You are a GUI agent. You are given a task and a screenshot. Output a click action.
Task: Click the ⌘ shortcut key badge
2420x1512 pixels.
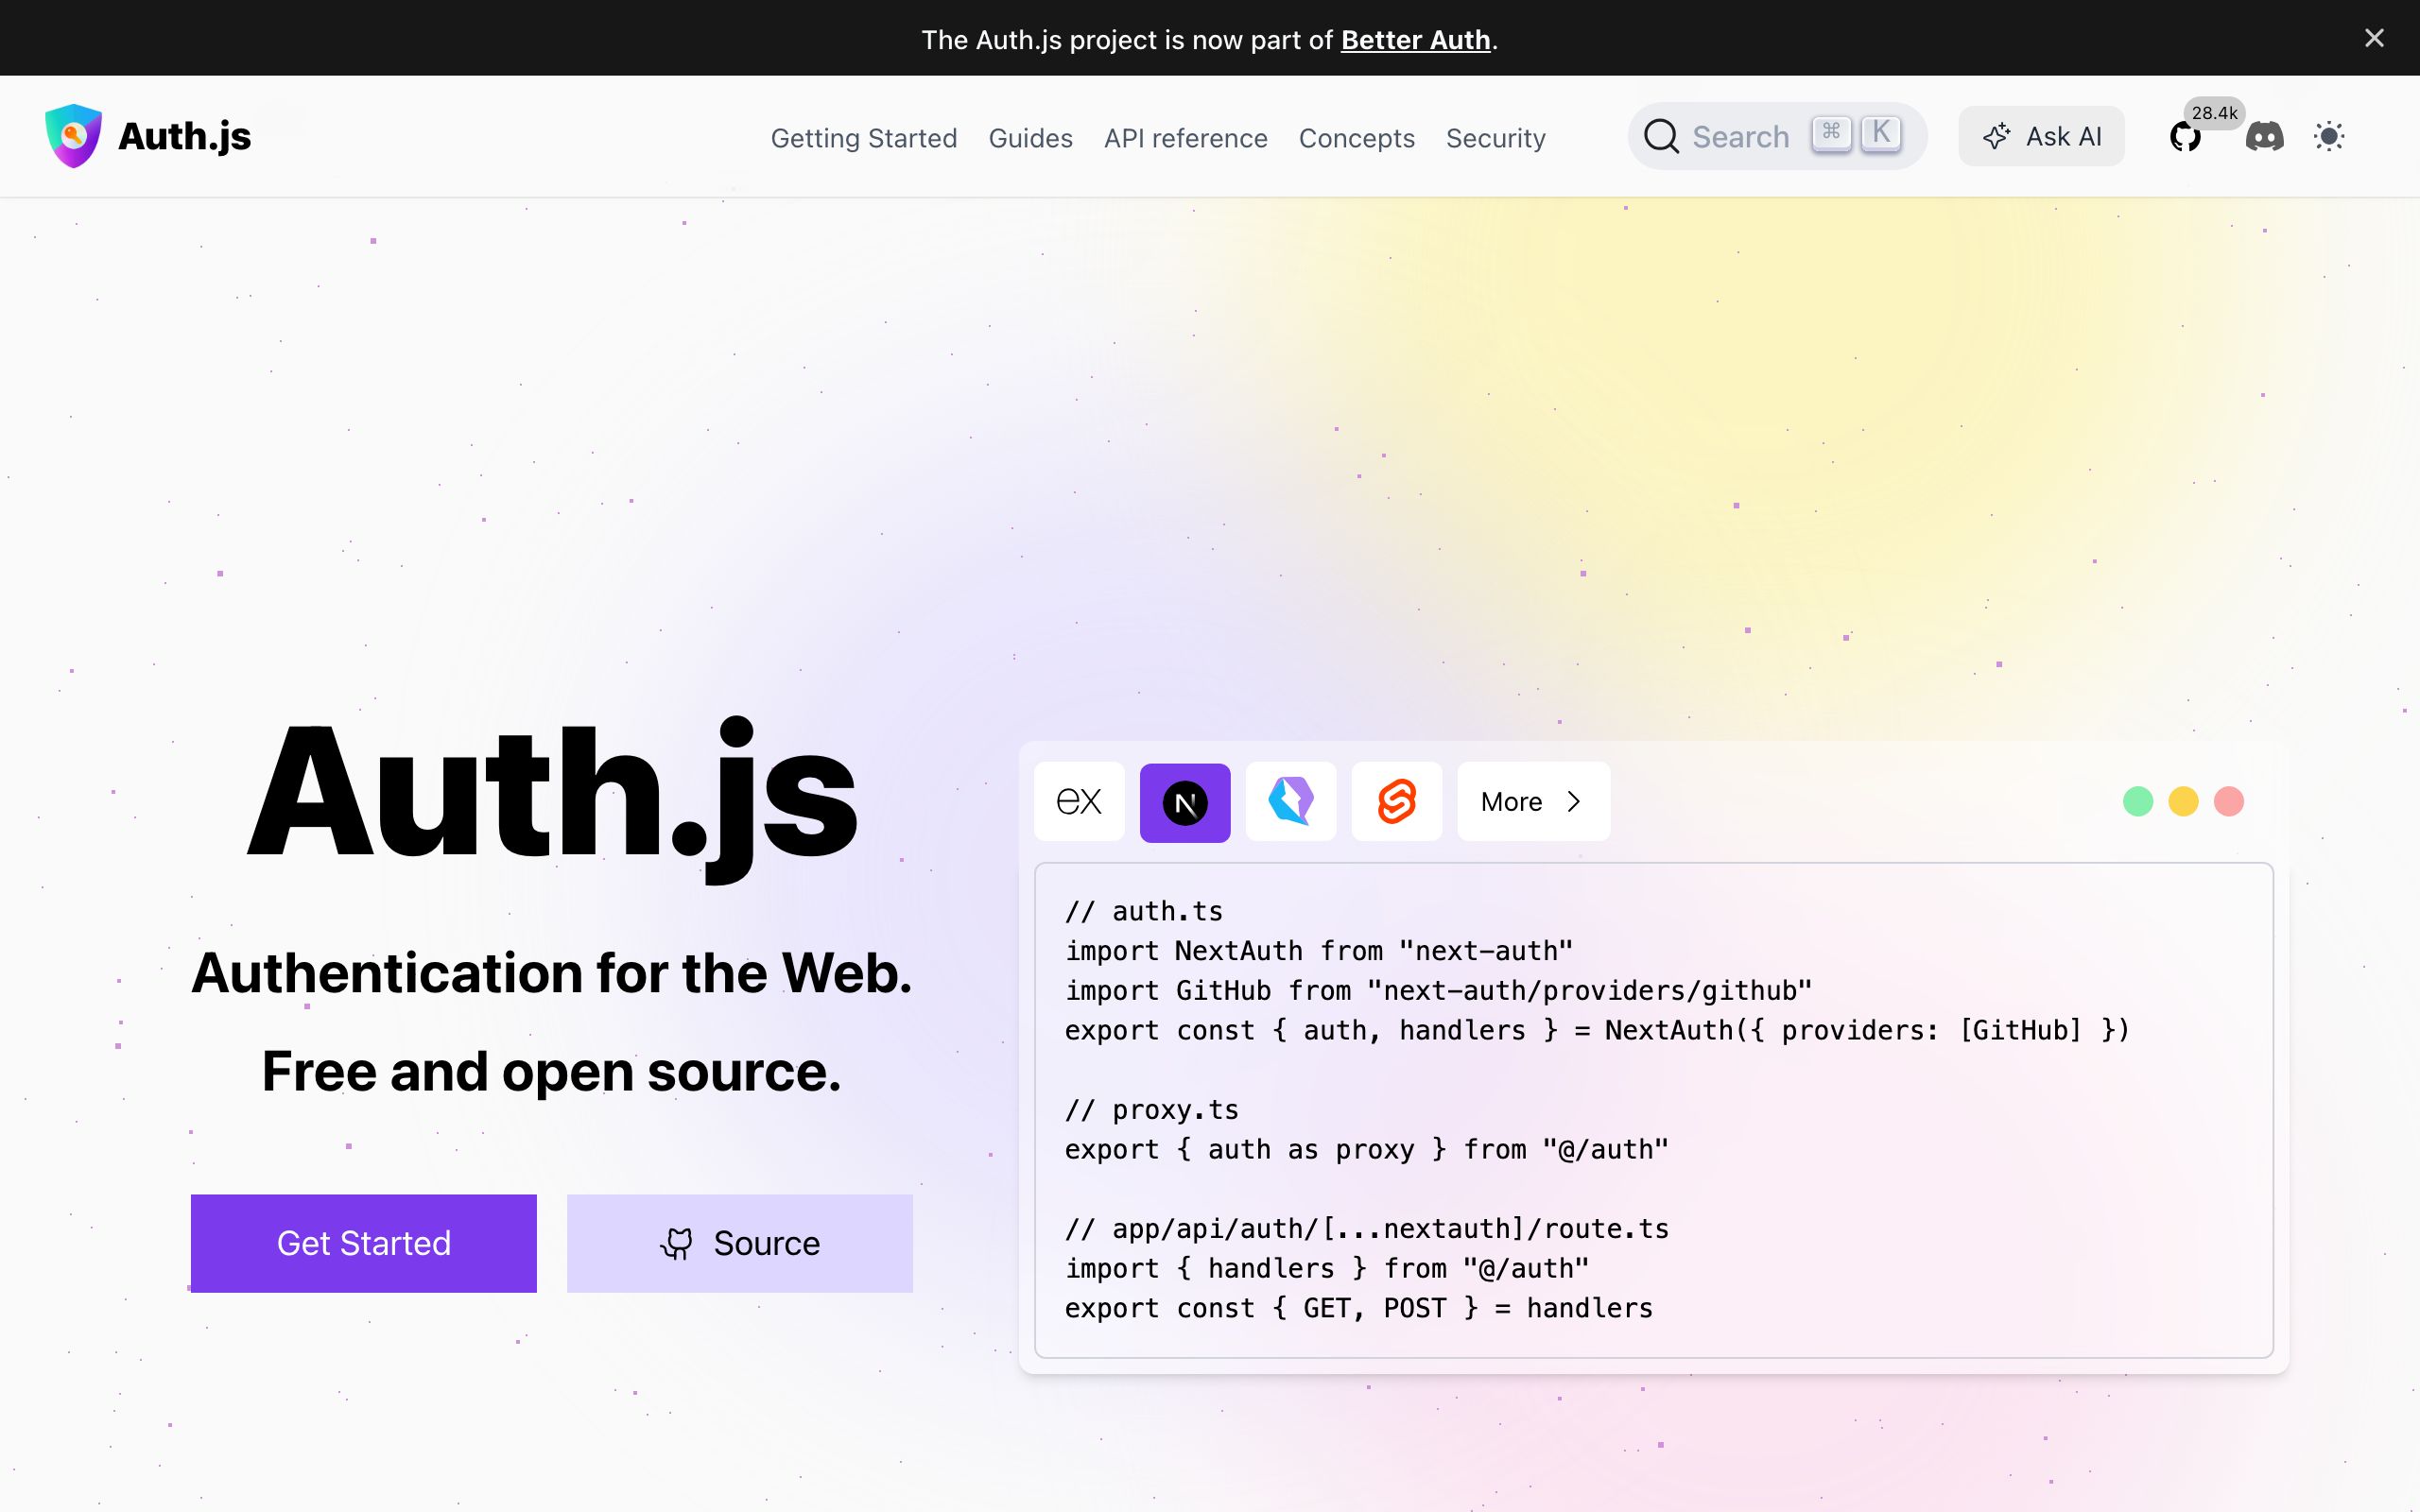click(x=1831, y=133)
